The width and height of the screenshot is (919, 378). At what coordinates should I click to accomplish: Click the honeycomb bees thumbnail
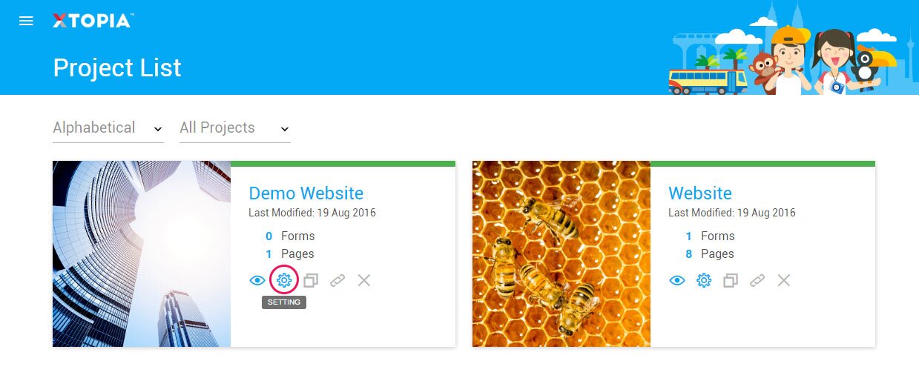[561, 253]
